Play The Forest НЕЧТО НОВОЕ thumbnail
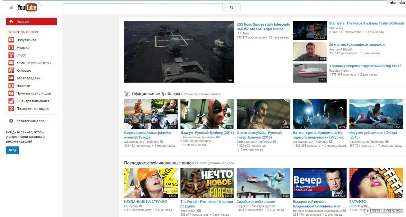This screenshot has width=406, height=217. [x=207, y=183]
